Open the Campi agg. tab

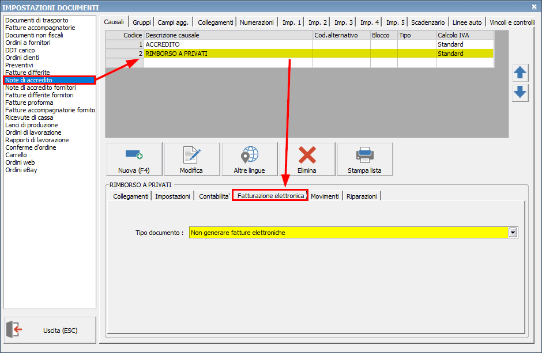click(173, 22)
